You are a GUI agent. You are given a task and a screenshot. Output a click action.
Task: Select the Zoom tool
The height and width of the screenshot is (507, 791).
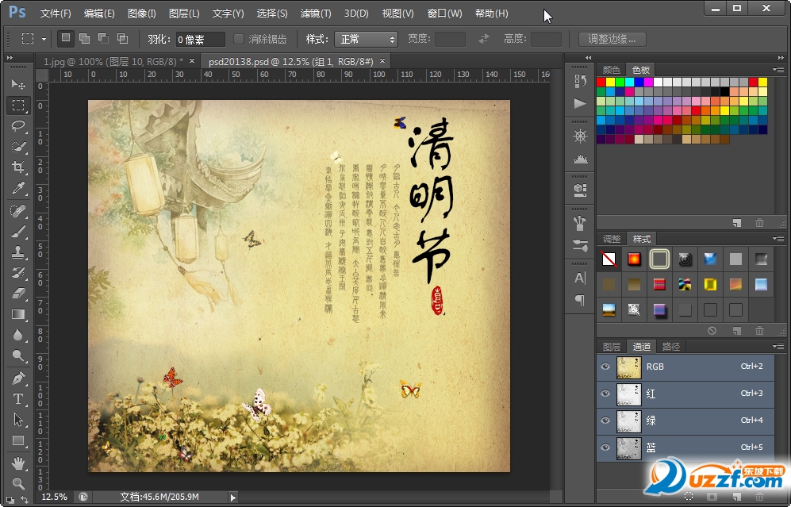tap(18, 482)
